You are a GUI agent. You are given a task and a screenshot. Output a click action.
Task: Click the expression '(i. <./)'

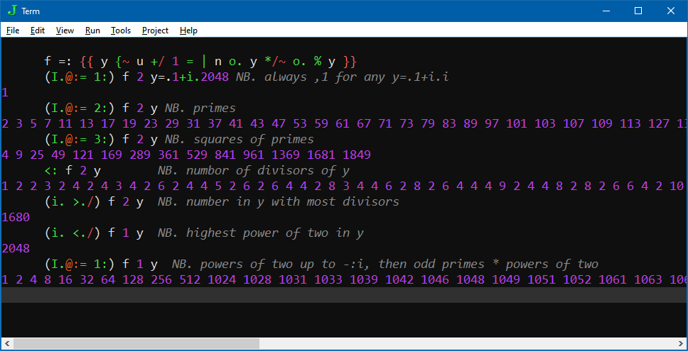click(72, 233)
